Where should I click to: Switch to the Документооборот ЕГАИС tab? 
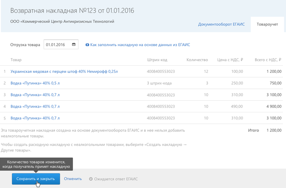(x=221, y=24)
